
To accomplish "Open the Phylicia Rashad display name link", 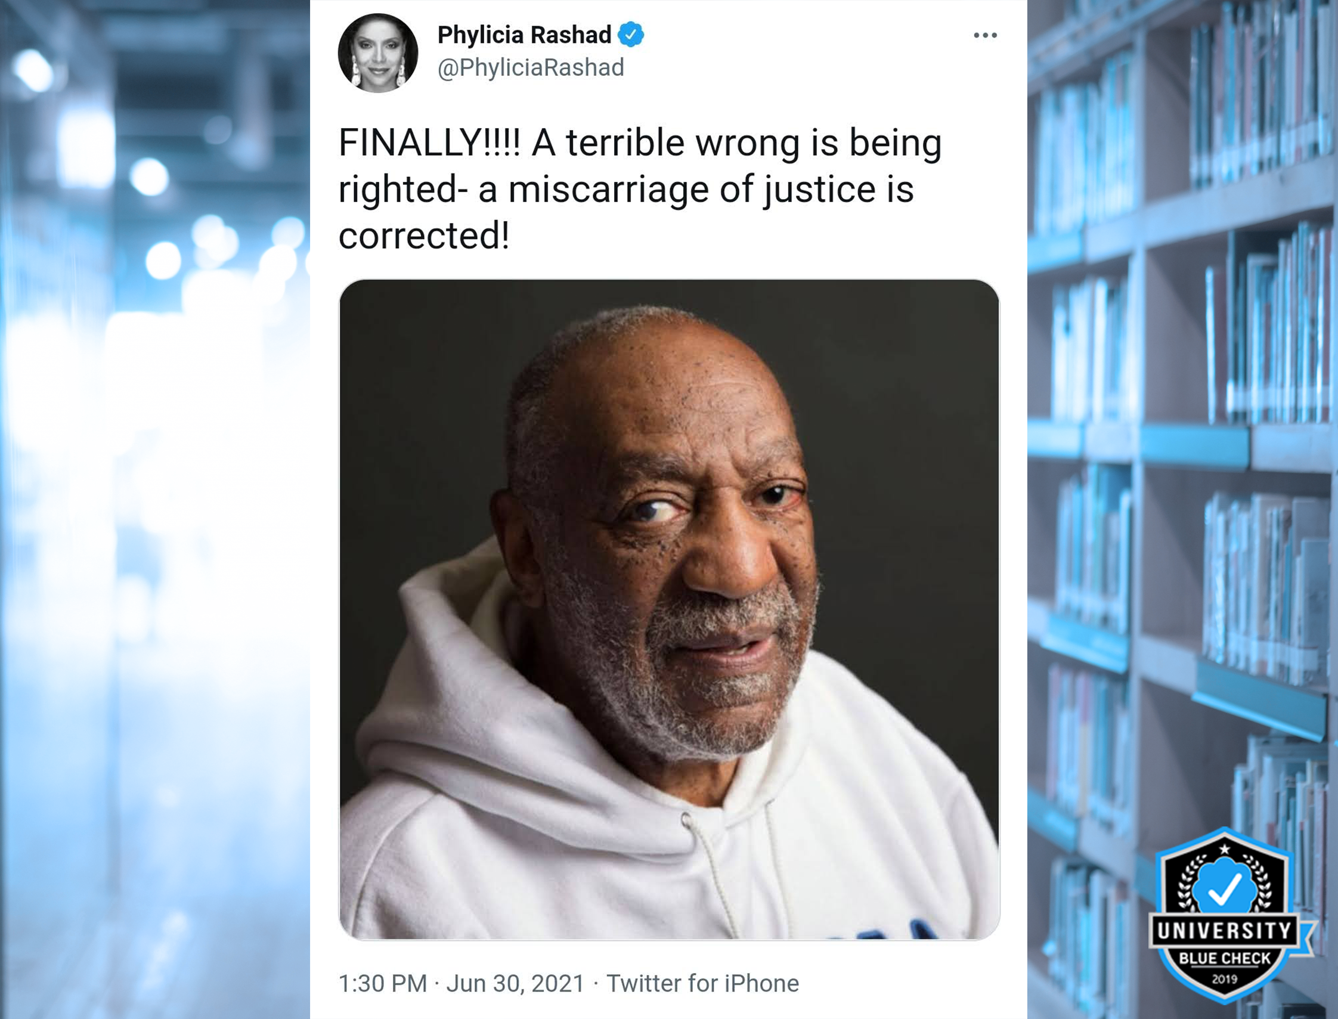I will [525, 35].
